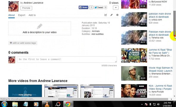Viewport: 176px width, 107px height.
Task: Open Pakistan main drone video by Tehelka vids
Action: pyautogui.click(x=160, y=33)
